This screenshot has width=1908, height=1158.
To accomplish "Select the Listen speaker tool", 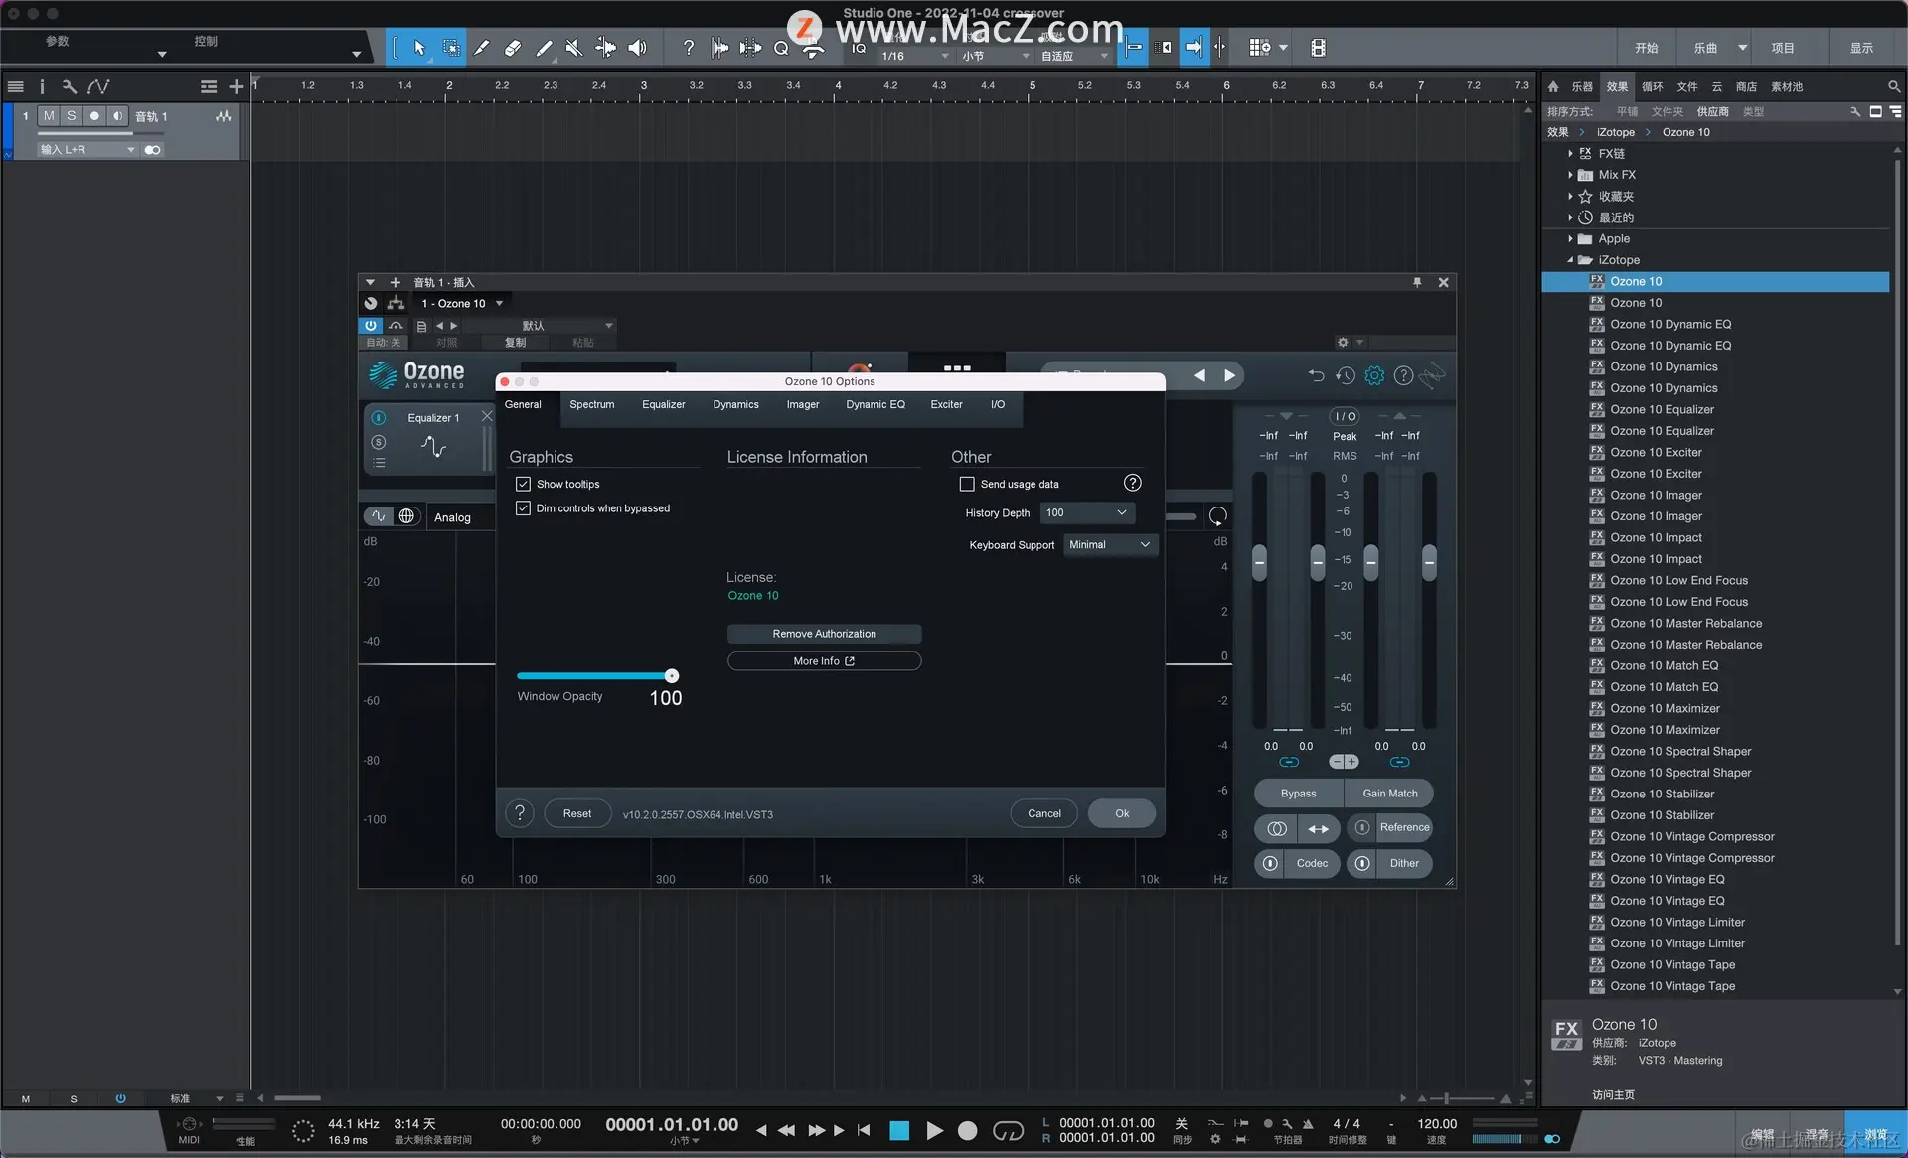I will tap(637, 47).
